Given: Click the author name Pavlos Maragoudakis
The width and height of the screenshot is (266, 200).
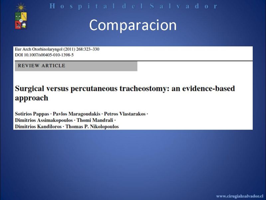Looking at the screenshot, I should pos(76,114).
